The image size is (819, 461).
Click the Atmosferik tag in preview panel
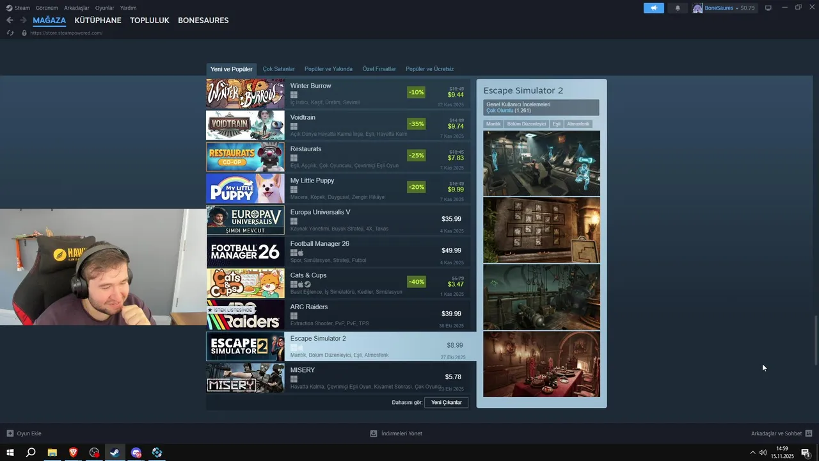578,124
